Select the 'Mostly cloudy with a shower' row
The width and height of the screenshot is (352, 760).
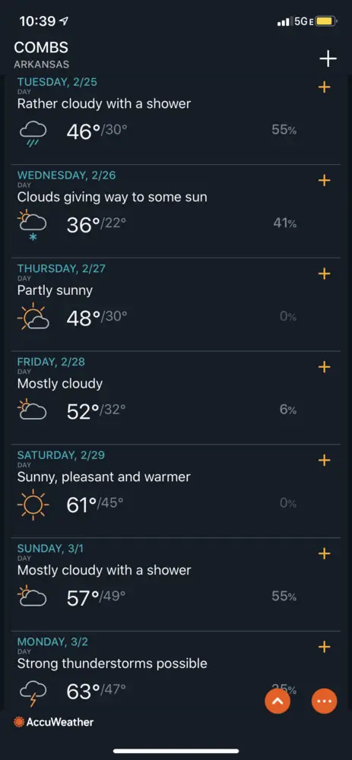point(176,584)
